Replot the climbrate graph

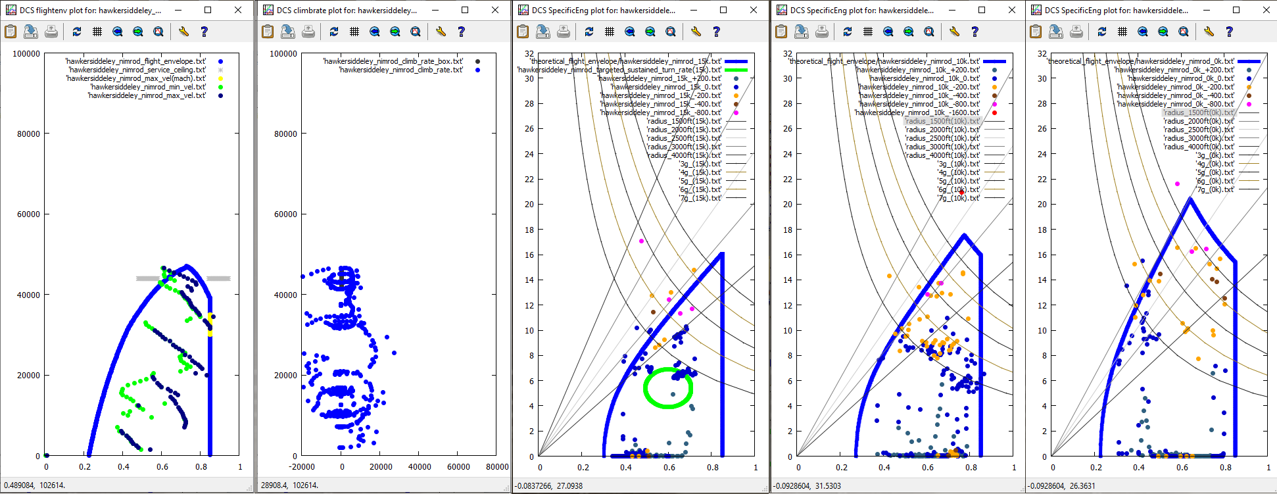coord(334,32)
